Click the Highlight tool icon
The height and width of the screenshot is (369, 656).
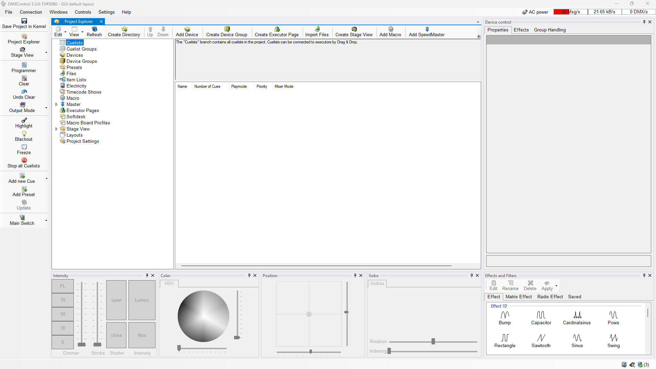click(x=24, y=120)
